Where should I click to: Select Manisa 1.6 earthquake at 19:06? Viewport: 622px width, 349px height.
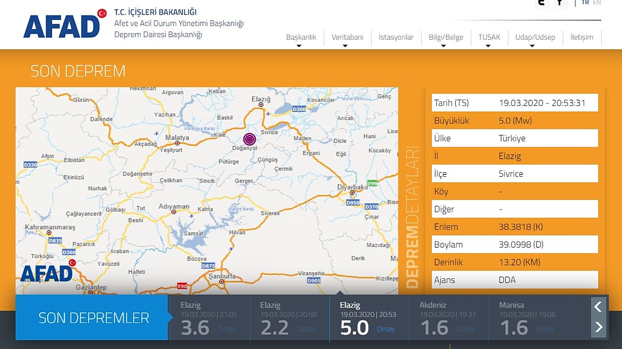click(528, 319)
